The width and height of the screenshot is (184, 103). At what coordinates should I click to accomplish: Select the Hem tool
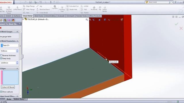tap(26, 13)
